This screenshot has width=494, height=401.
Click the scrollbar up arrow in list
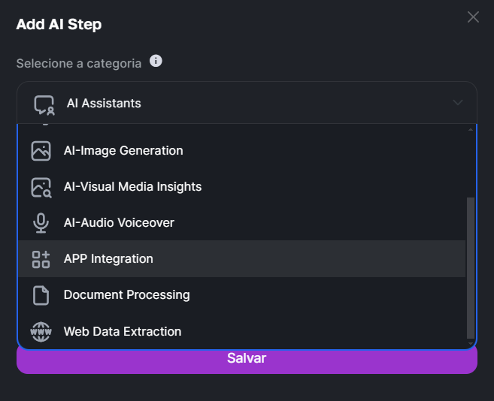471,129
